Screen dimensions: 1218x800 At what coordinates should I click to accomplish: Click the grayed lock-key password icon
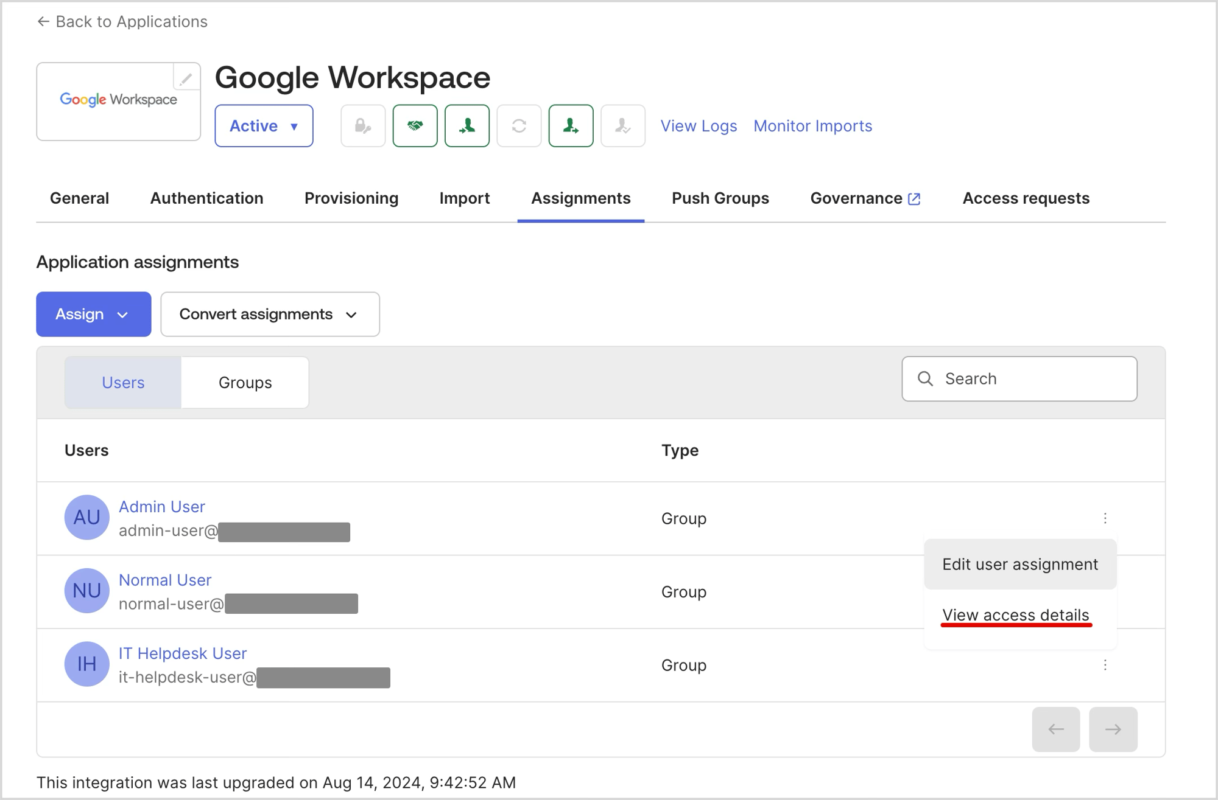[363, 126]
